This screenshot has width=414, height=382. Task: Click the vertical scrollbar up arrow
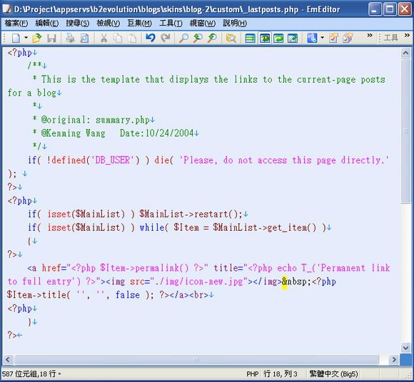coord(405,53)
